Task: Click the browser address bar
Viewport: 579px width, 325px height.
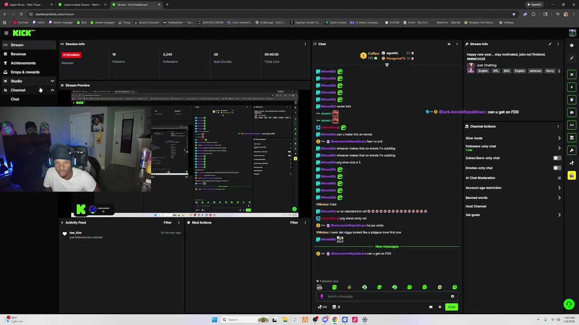Action: click(x=271, y=14)
